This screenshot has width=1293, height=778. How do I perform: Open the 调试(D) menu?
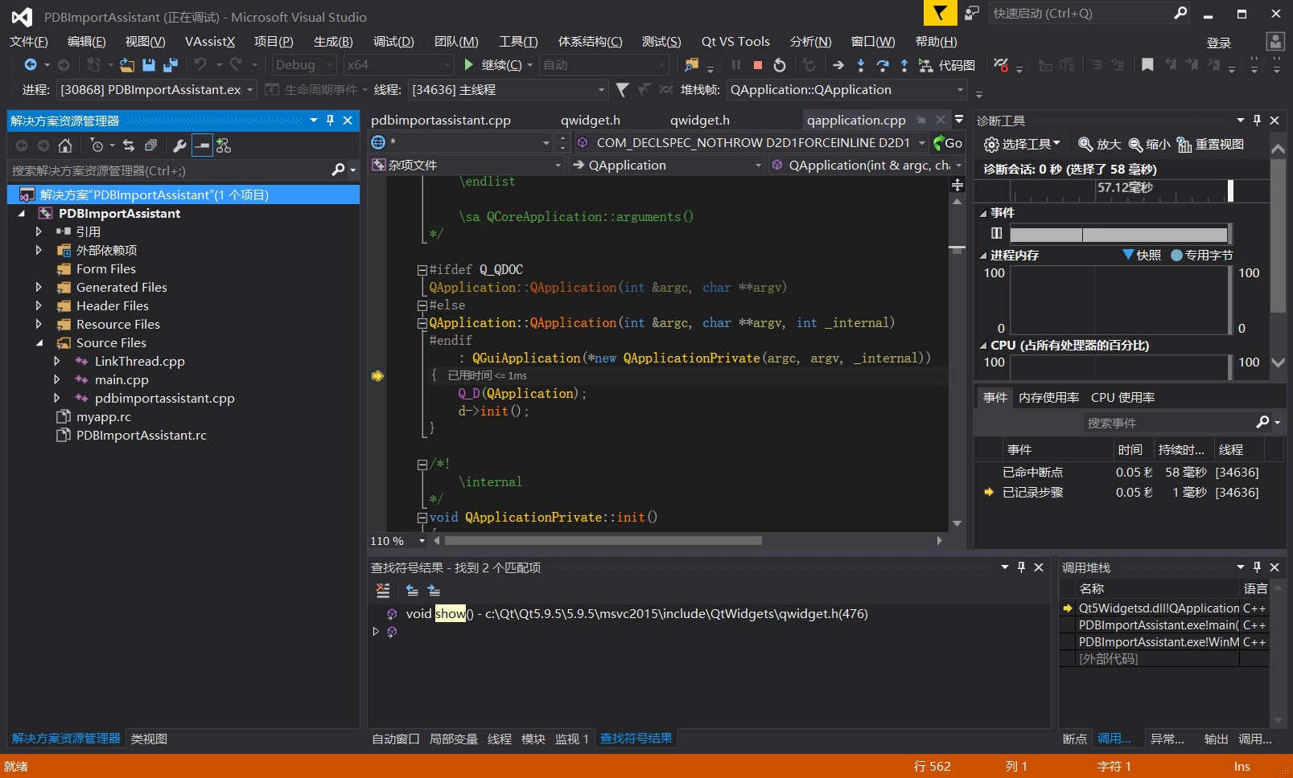393,42
